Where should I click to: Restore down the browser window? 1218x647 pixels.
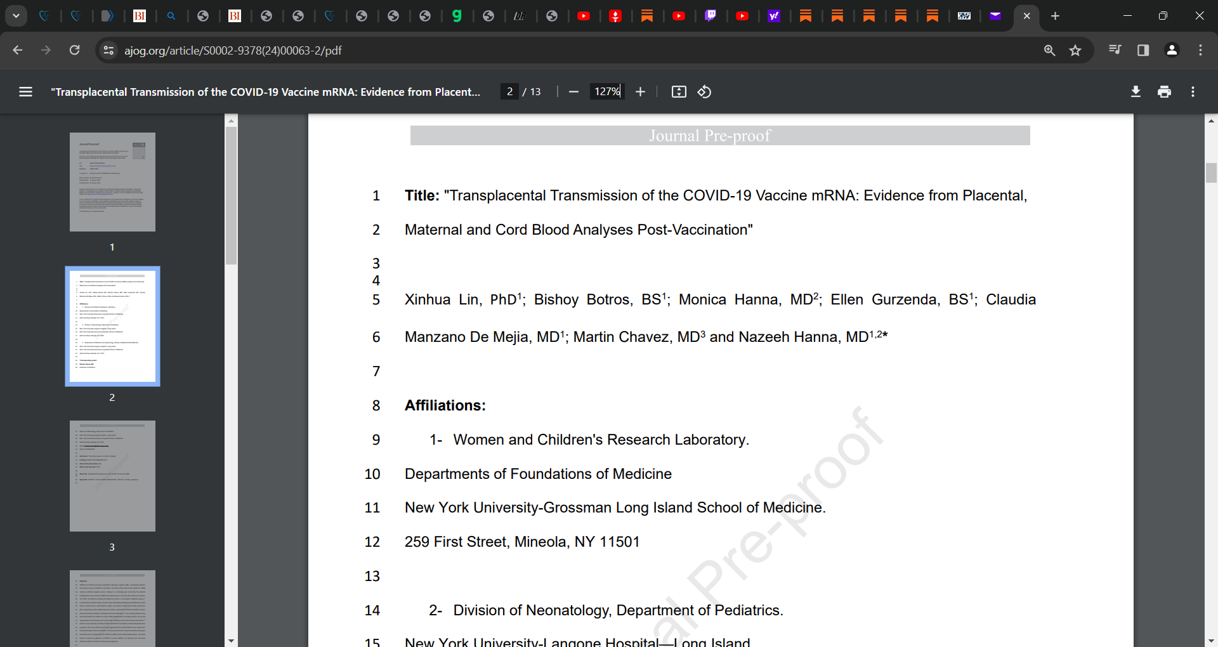coord(1163,16)
